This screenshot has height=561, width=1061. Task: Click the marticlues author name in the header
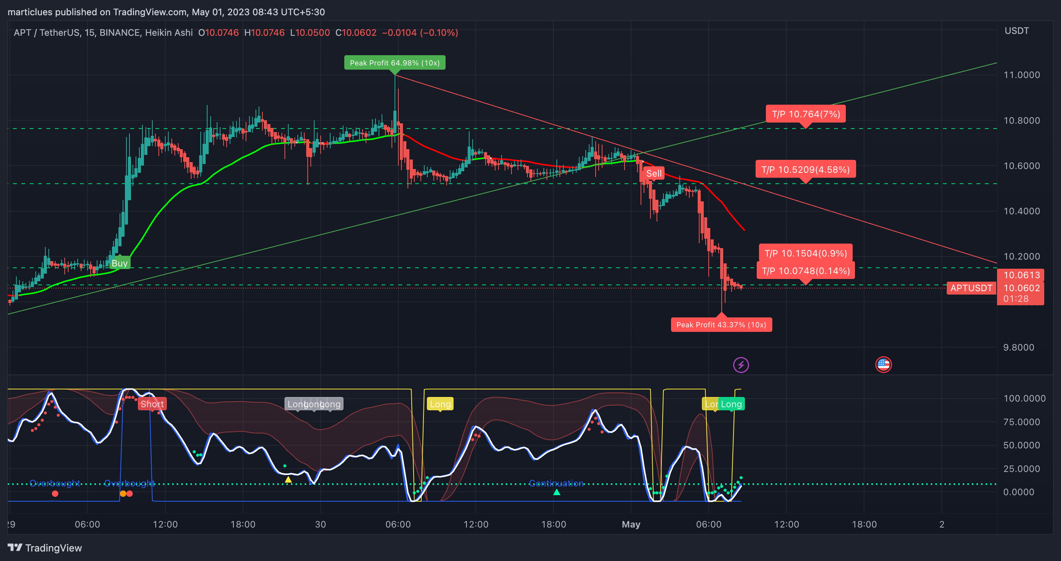point(29,12)
